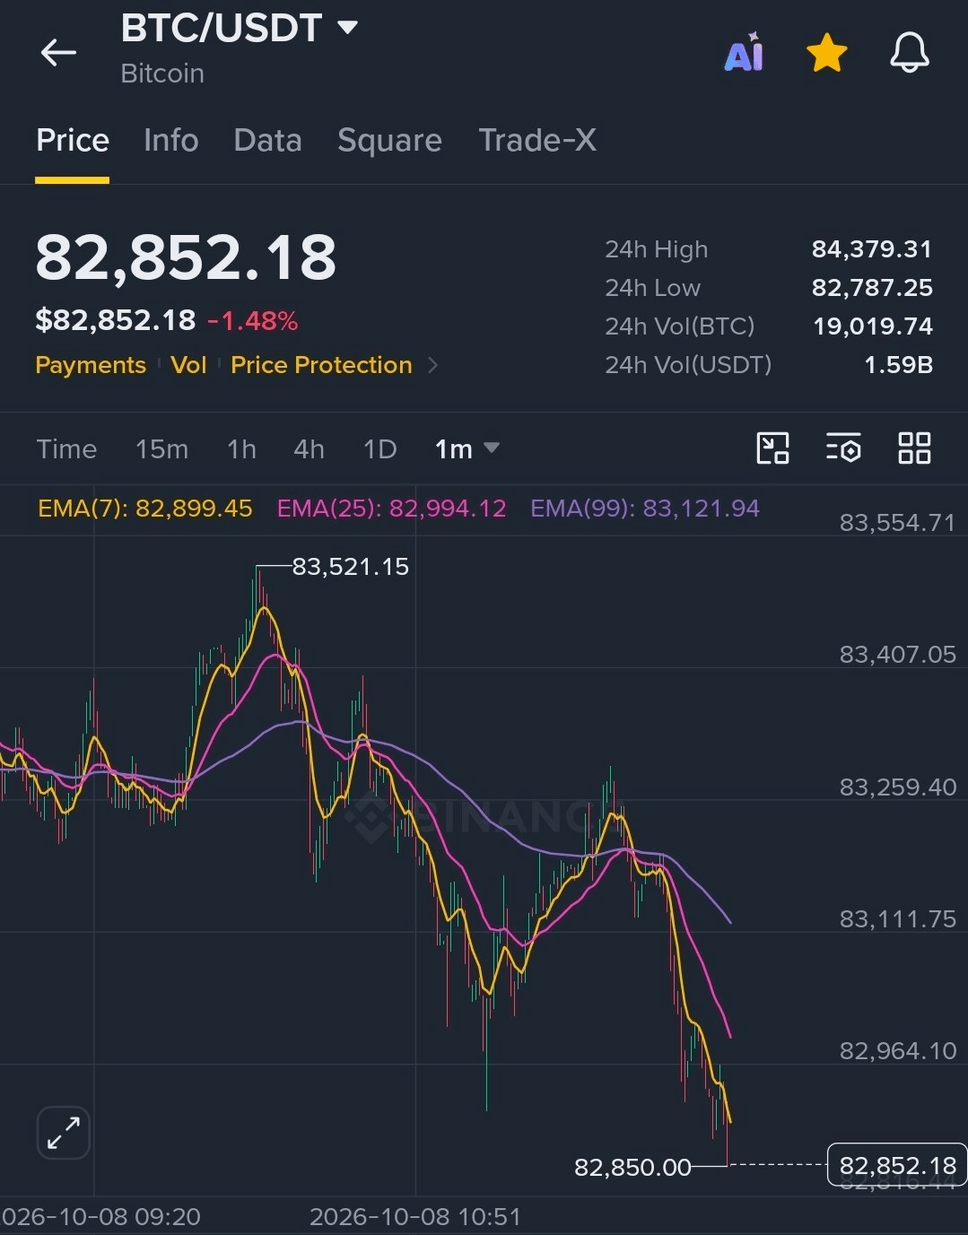Expand chart to fullscreen icon
Screen dimensions: 968x1235
(x=64, y=1133)
